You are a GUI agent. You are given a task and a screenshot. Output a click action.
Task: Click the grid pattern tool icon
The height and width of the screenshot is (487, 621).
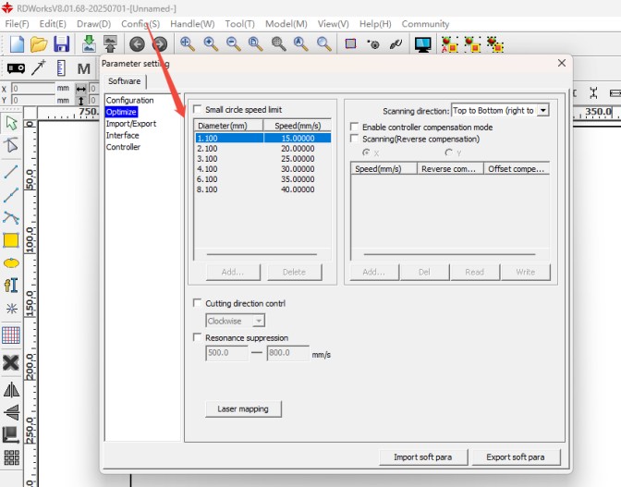pos(11,335)
